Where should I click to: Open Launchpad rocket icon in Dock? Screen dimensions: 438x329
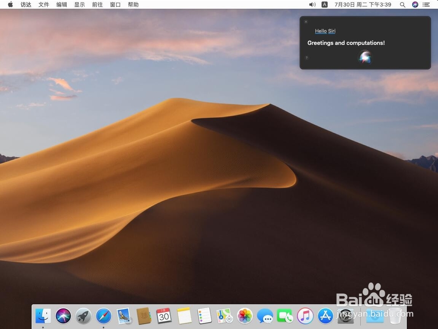point(83,316)
